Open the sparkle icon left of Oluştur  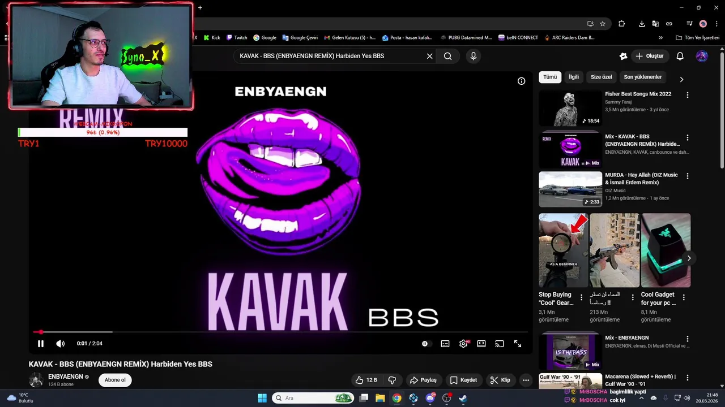[x=624, y=56]
